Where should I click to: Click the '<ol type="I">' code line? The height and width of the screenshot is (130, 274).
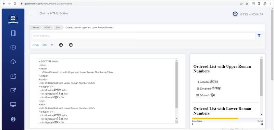[46, 87]
